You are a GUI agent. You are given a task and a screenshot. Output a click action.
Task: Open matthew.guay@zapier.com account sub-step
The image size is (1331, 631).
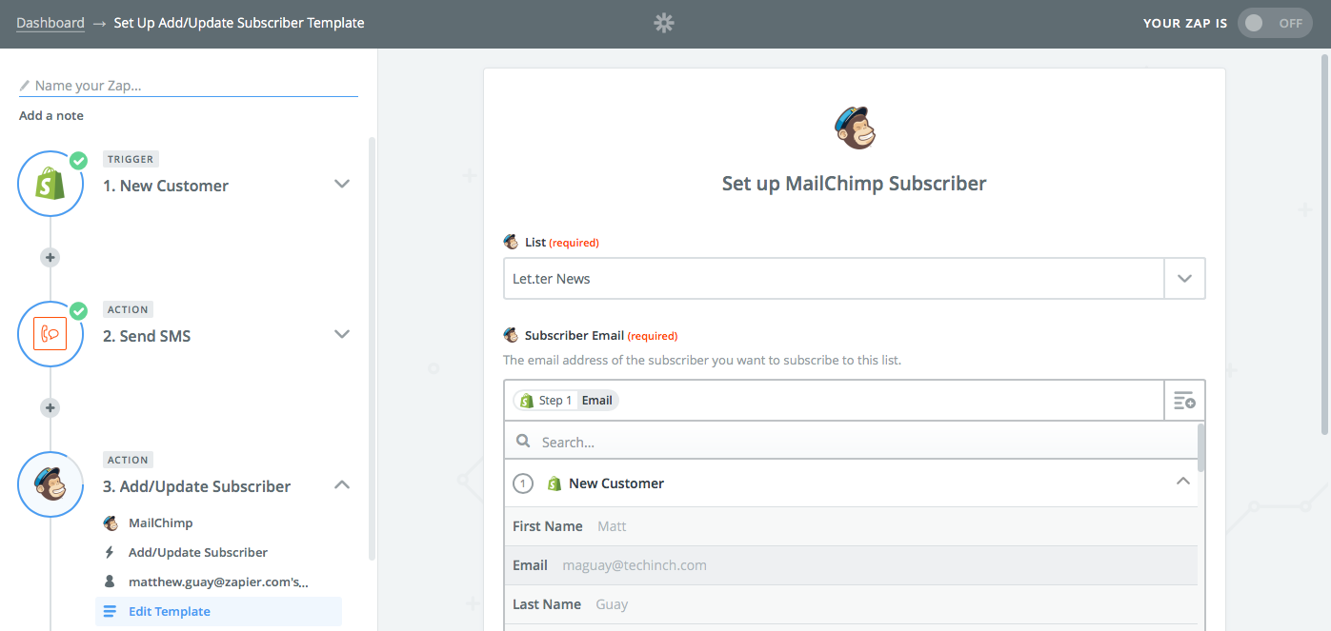pyautogui.click(x=218, y=582)
